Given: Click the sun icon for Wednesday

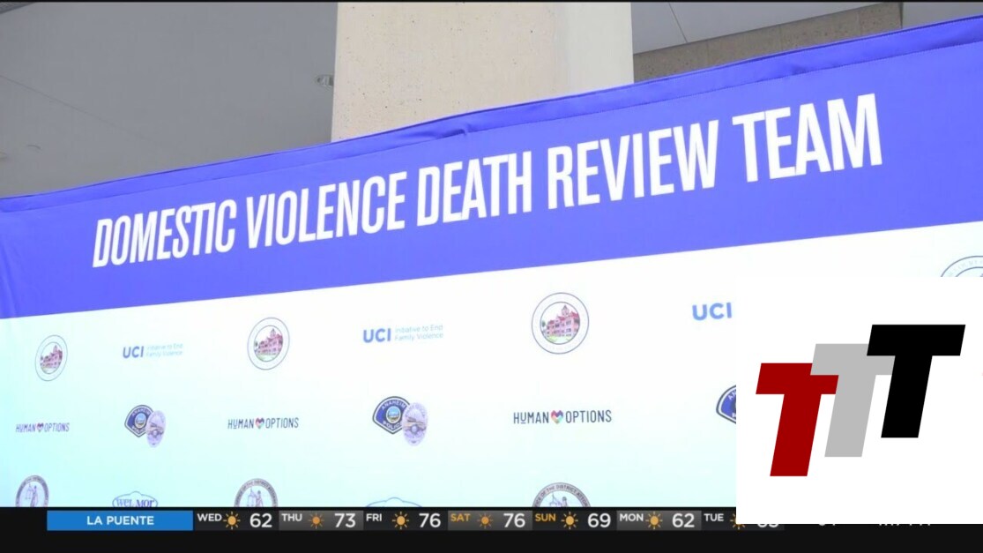Looking at the screenshot, I should [232, 520].
